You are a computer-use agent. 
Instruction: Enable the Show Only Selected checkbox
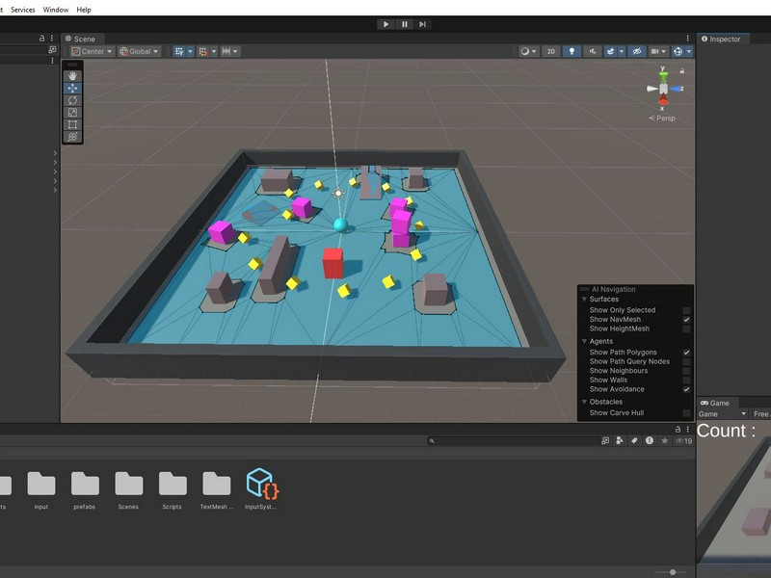pyautogui.click(x=686, y=310)
